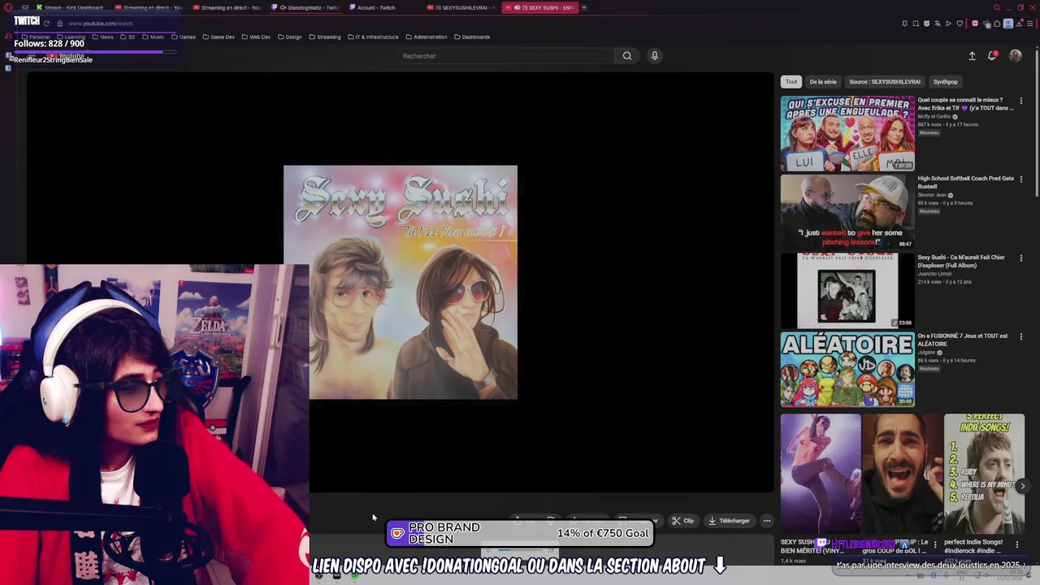Click the Télécharger download button
The width and height of the screenshot is (1040, 585).
click(x=729, y=521)
